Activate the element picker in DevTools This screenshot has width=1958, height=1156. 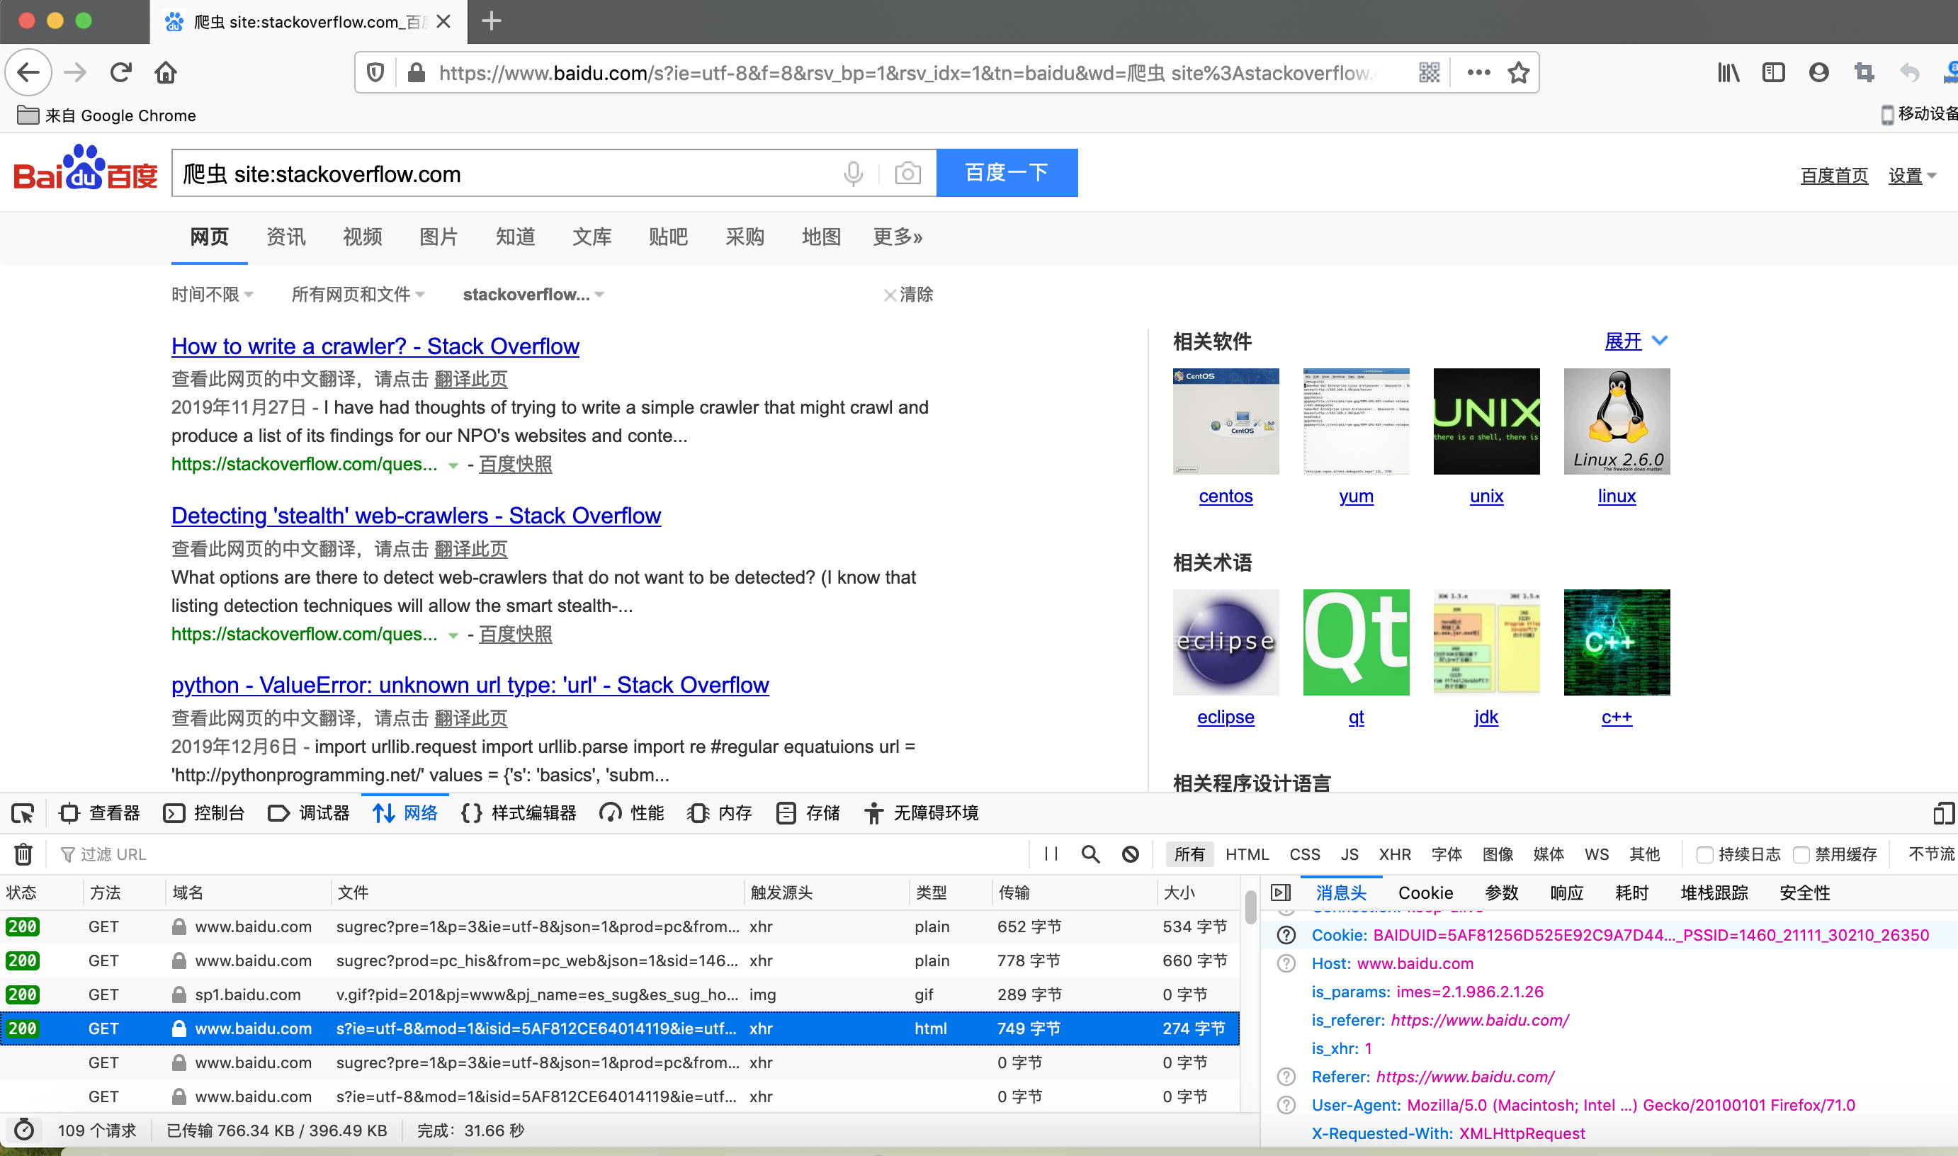pos(23,812)
